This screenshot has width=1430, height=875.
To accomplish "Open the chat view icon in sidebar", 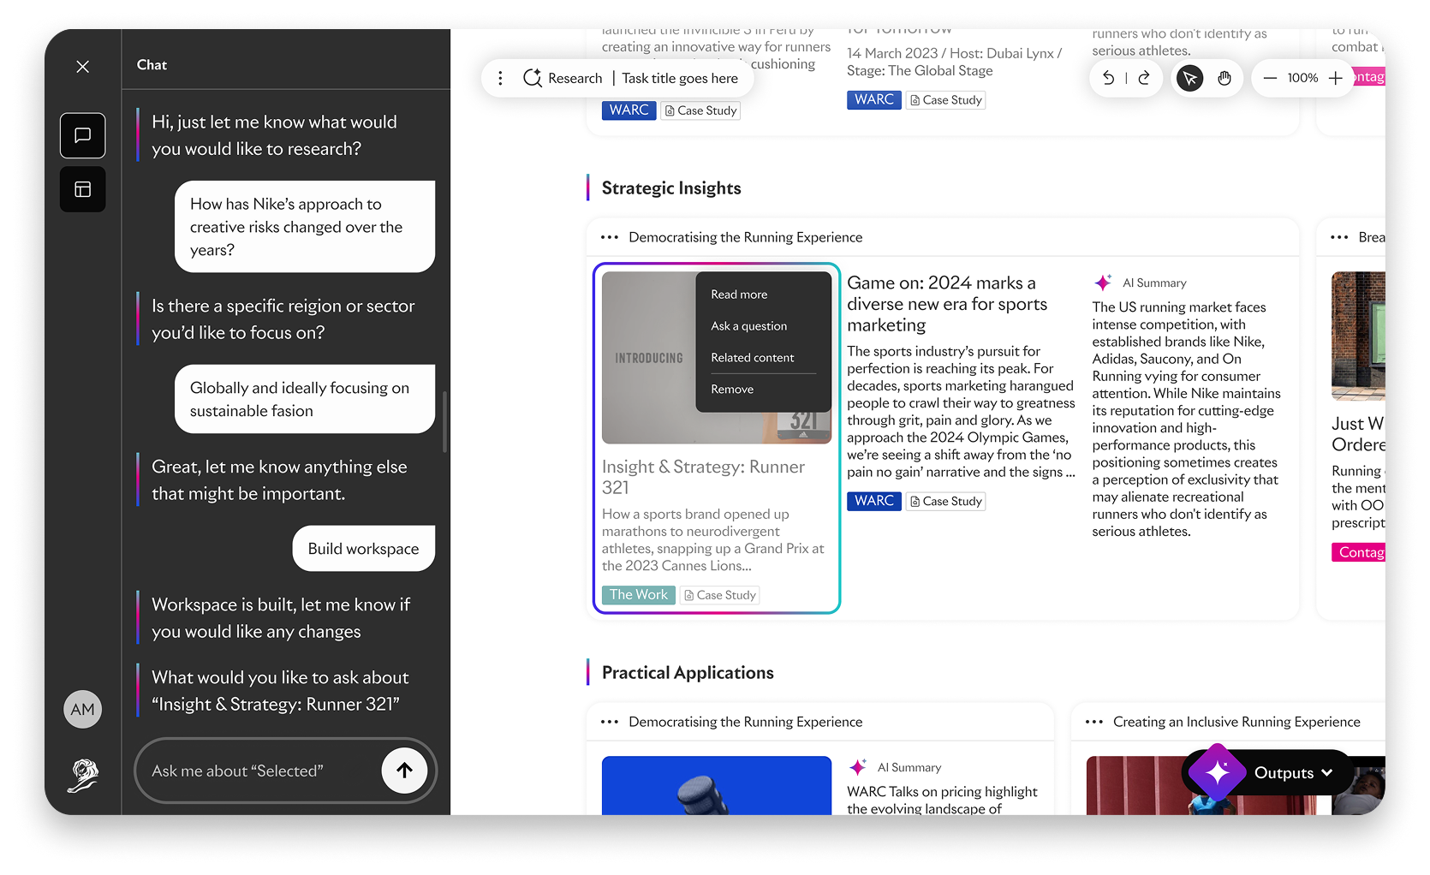I will coord(83,135).
